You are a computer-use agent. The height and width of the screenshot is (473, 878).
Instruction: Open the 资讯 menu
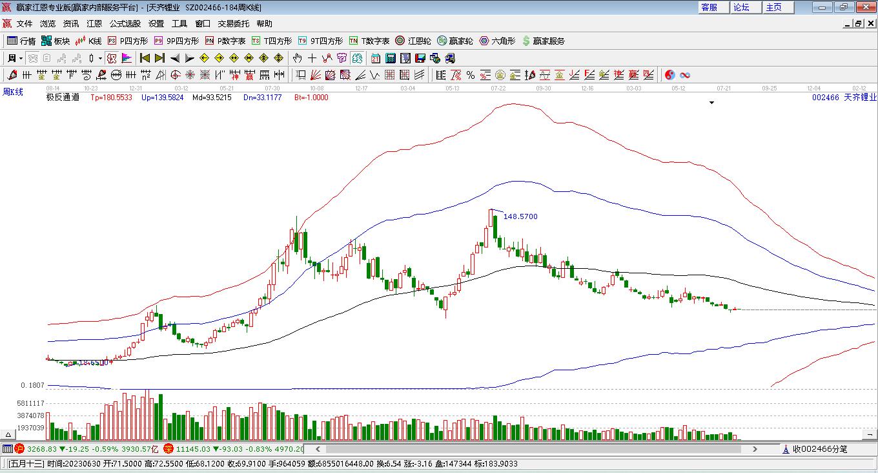click(x=71, y=23)
